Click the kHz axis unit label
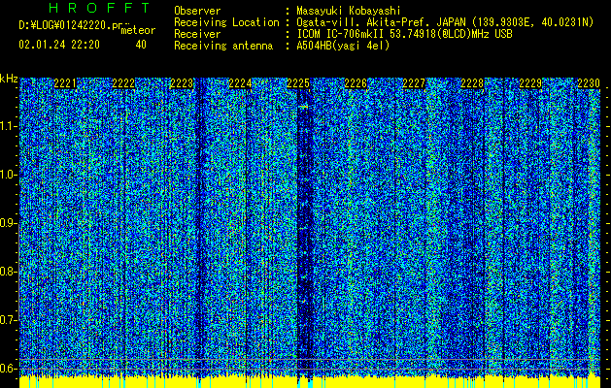 9,79
